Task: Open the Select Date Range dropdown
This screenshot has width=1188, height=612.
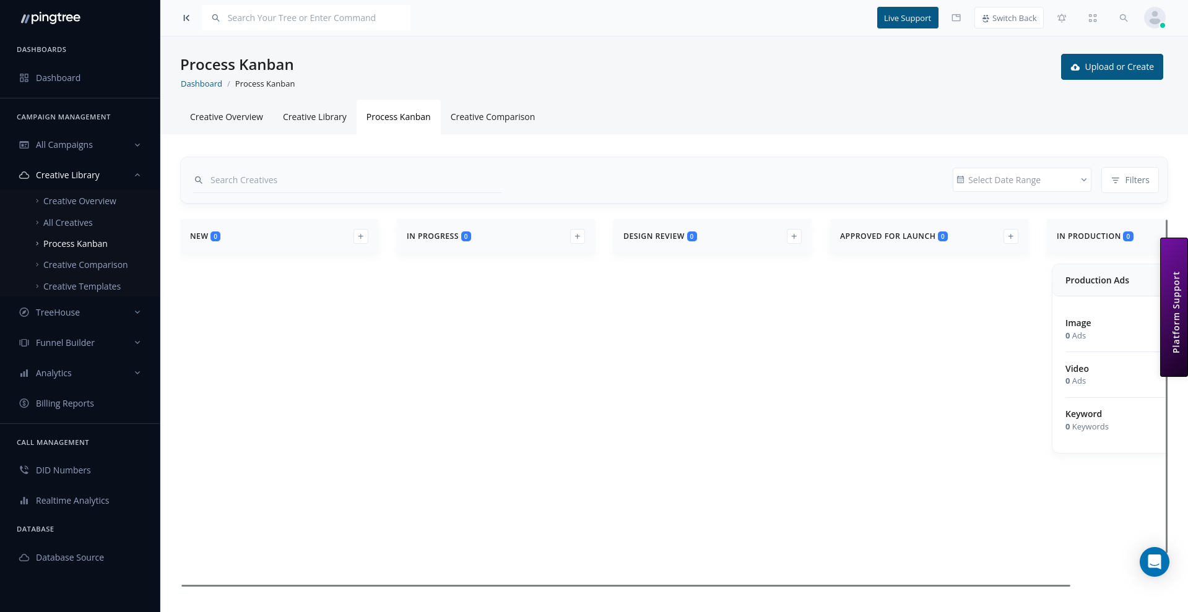Action: point(1021,180)
